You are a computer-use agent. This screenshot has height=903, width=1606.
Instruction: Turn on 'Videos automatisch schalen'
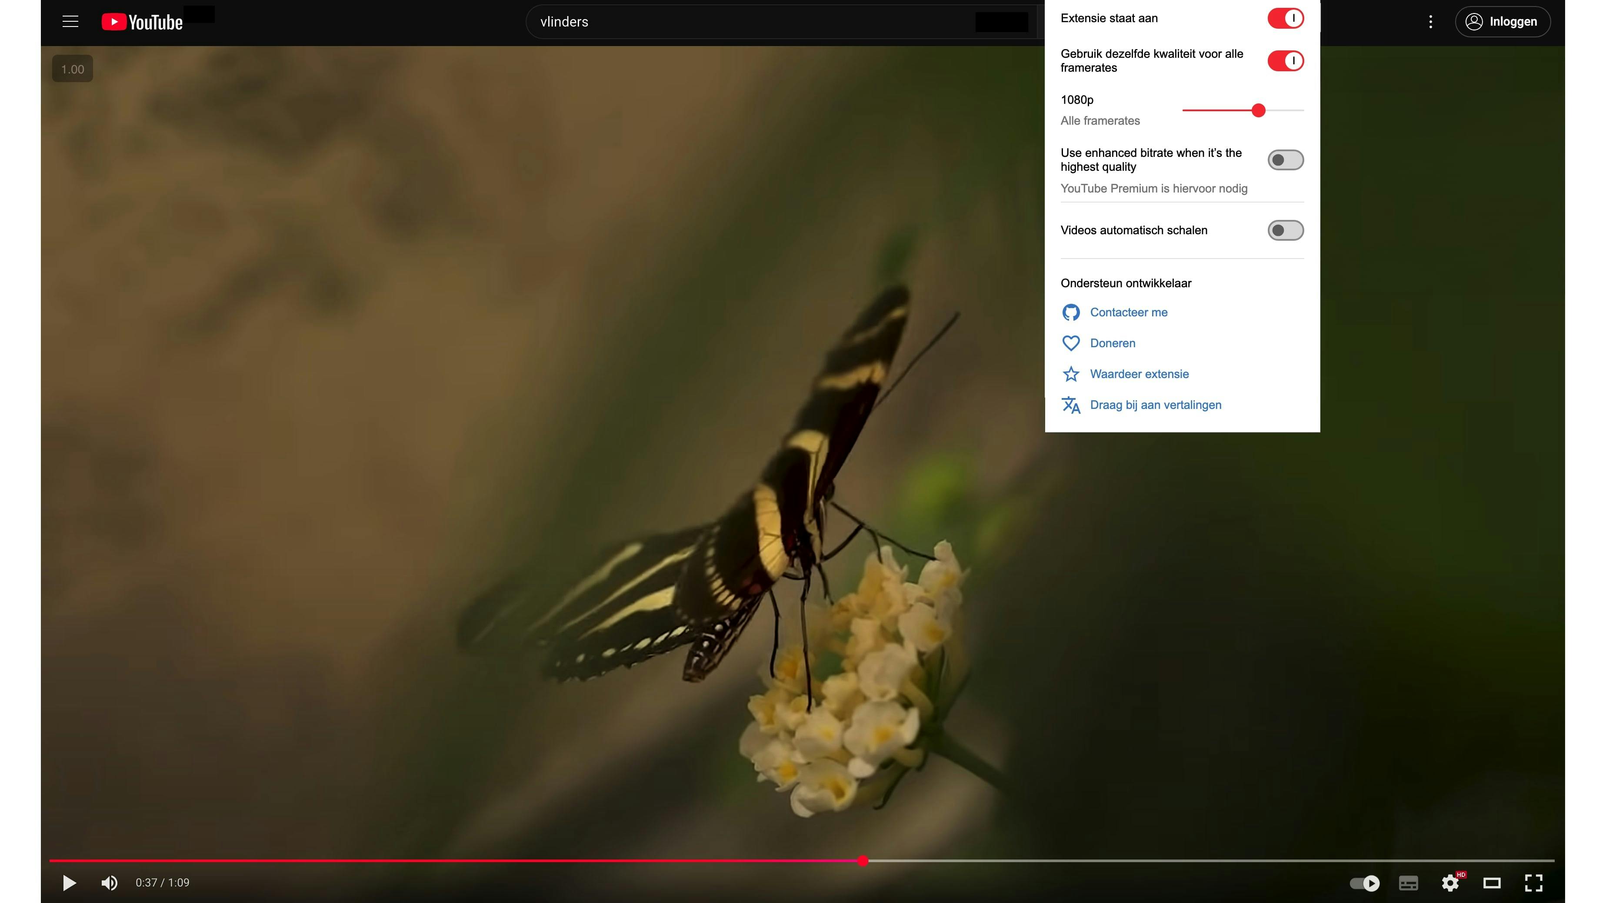pyautogui.click(x=1285, y=231)
